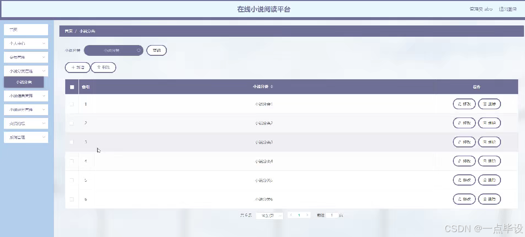The height and width of the screenshot is (237, 525).
Task: Expand the 会员管理 sidebar menu
Action: (x=26, y=57)
